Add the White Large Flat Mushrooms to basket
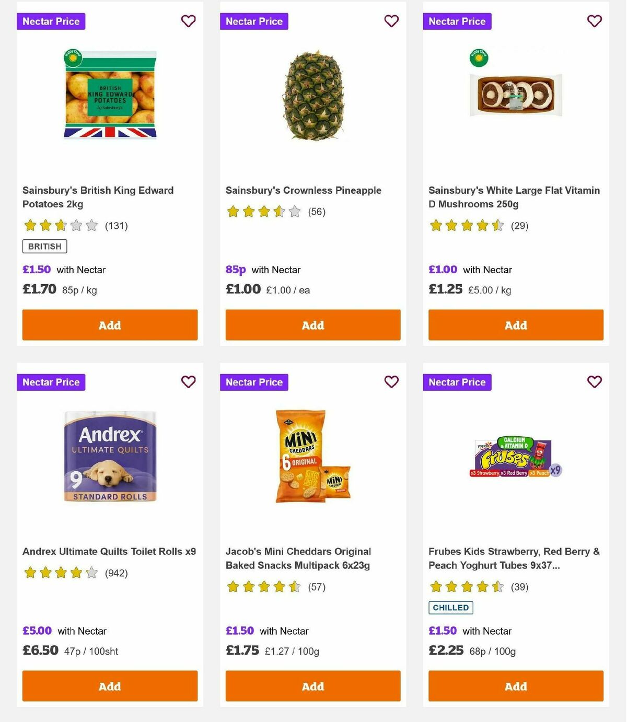Screen dimensions: 627x722 pos(515,325)
